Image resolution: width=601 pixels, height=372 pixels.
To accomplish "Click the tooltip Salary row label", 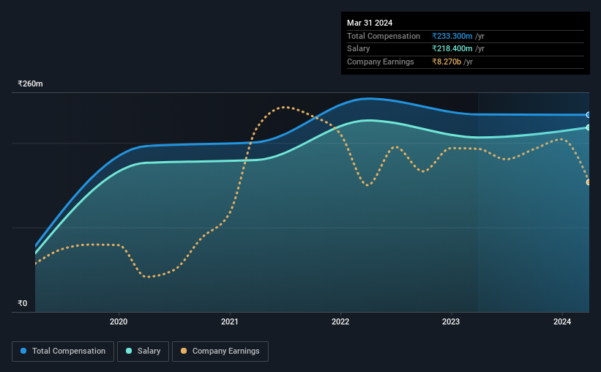I will click(x=359, y=49).
